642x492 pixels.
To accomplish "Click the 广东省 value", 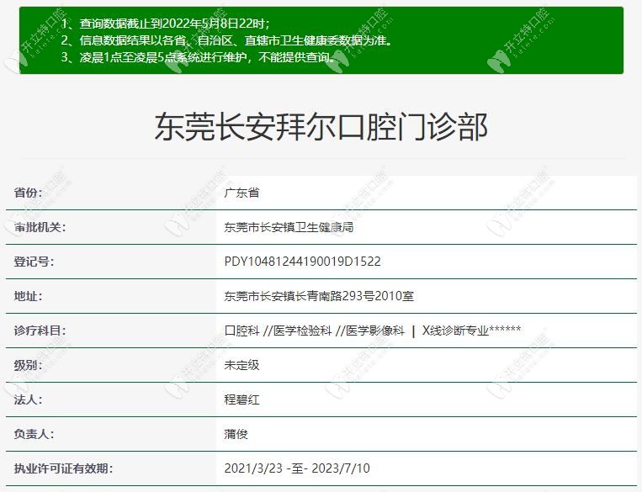I will (x=241, y=193).
